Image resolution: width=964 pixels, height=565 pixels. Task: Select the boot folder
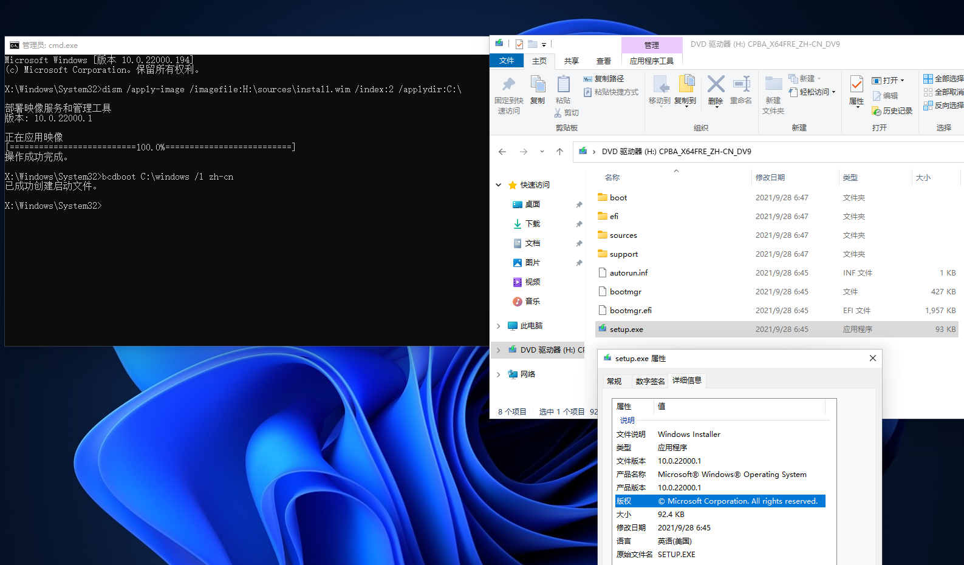pyautogui.click(x=777, y=198)
